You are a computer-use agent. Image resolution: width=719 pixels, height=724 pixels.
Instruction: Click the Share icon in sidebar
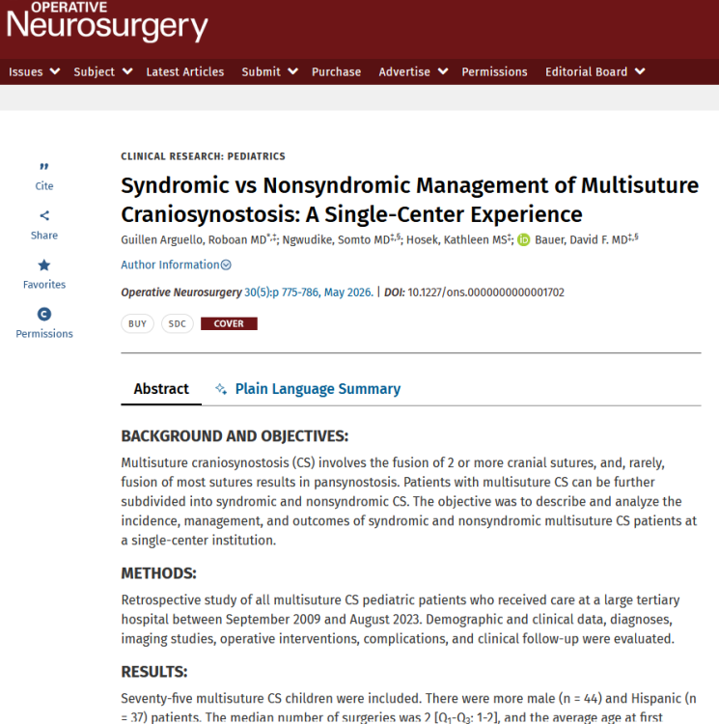coord(44,215)
